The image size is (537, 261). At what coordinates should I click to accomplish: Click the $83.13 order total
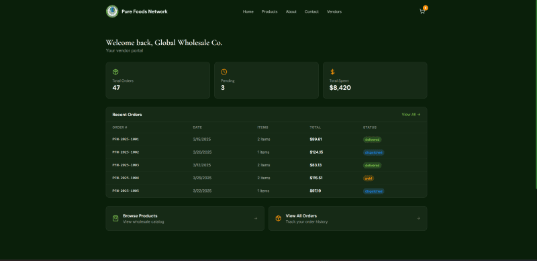click(315, 165)
